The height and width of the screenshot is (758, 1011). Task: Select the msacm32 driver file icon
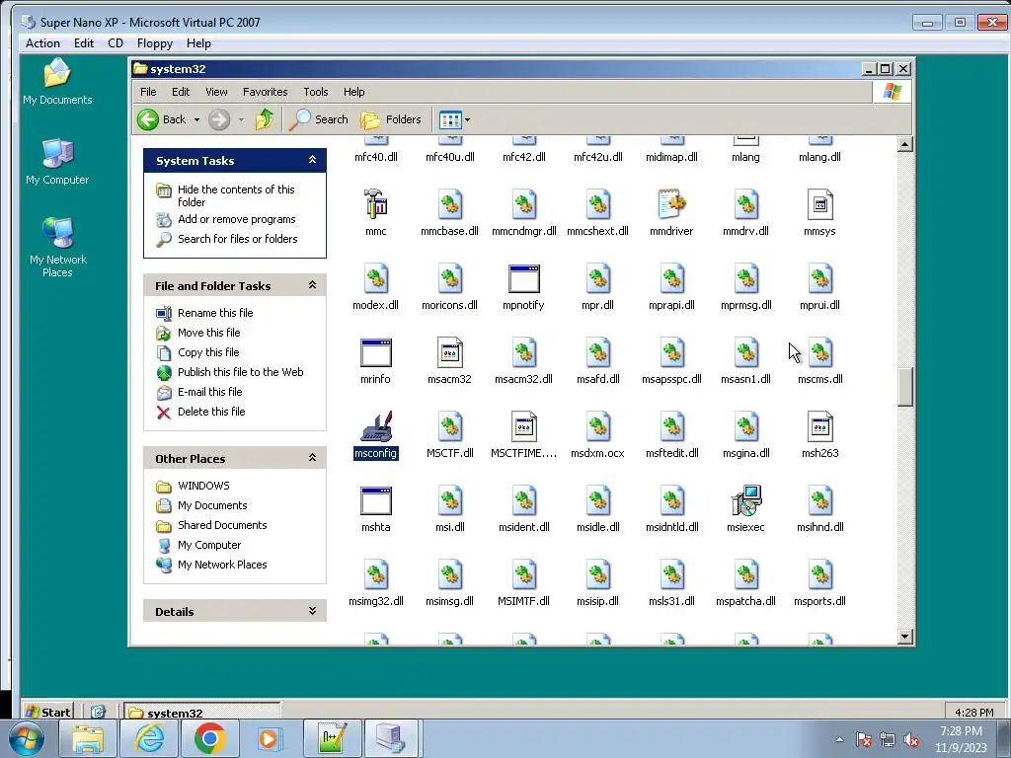point(449,352)
